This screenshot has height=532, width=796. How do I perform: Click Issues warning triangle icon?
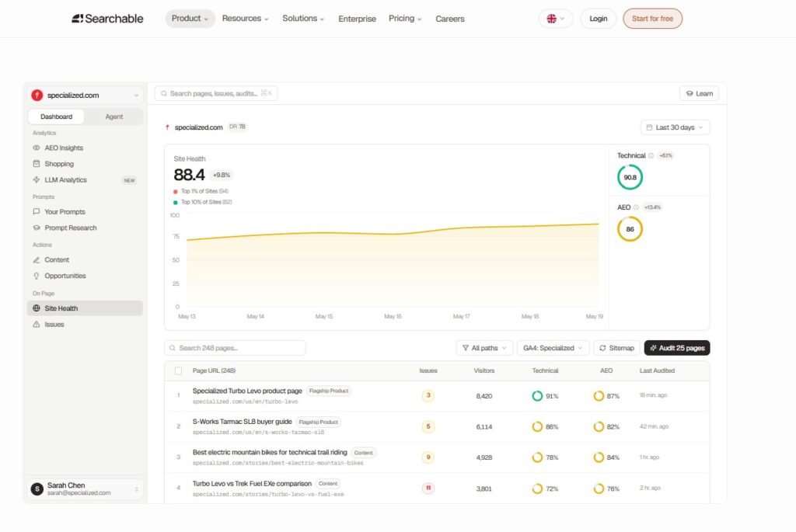[37, 325]
